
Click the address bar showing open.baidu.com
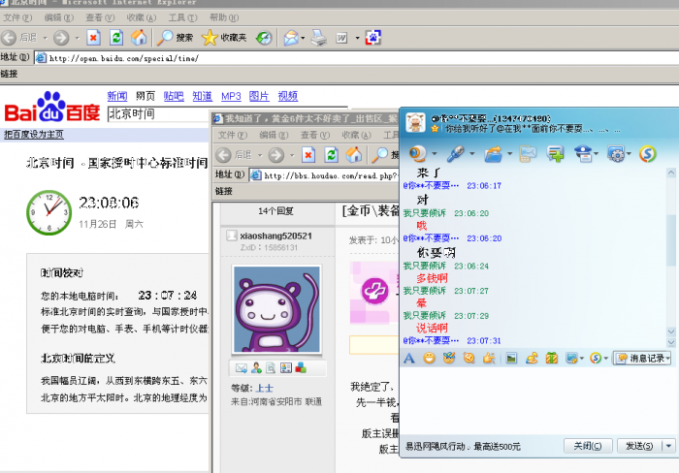point(355,58)
